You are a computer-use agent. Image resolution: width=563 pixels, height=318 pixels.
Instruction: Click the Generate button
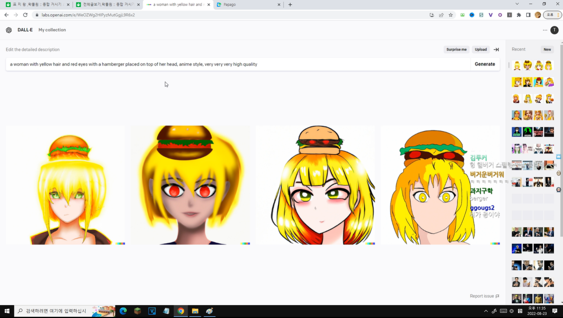pos(485,64)
